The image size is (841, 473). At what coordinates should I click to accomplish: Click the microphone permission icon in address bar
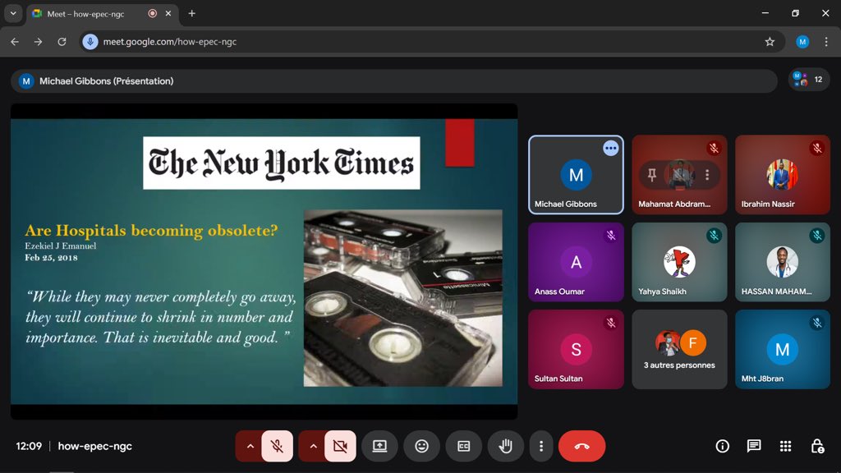(x=90, y=42)
